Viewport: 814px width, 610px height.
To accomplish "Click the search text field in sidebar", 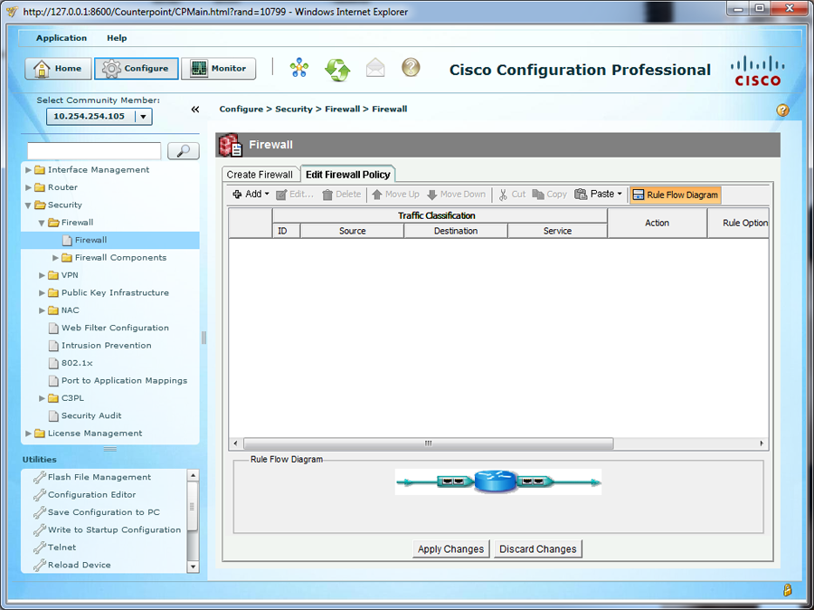I will [x=94, y=150].
